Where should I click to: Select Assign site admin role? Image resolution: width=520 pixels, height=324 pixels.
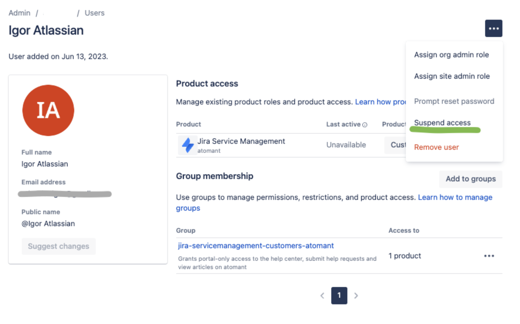pyautogui.click(x=452, y=76)
